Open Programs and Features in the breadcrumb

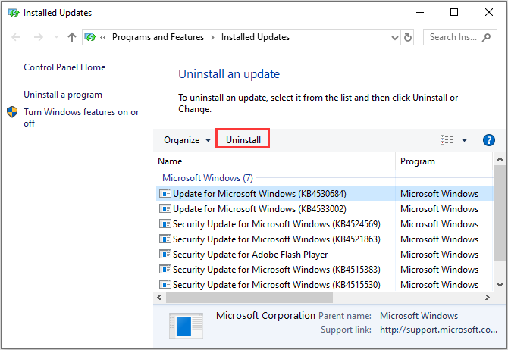[x=158, y=37]
